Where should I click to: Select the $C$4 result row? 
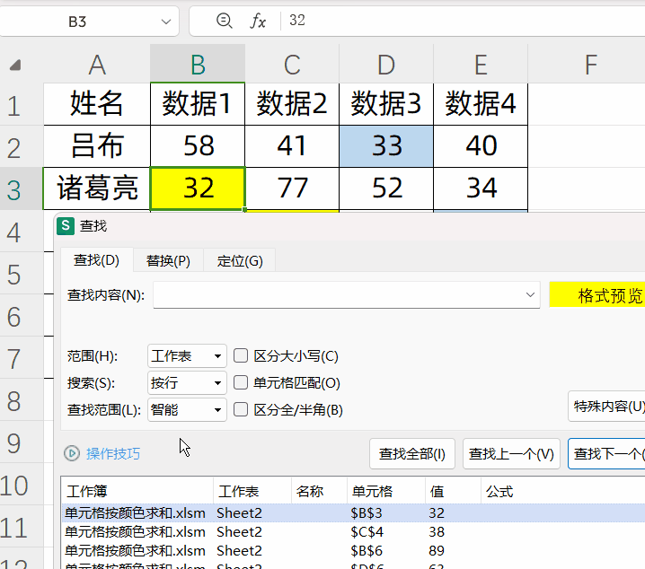point(353,531)
